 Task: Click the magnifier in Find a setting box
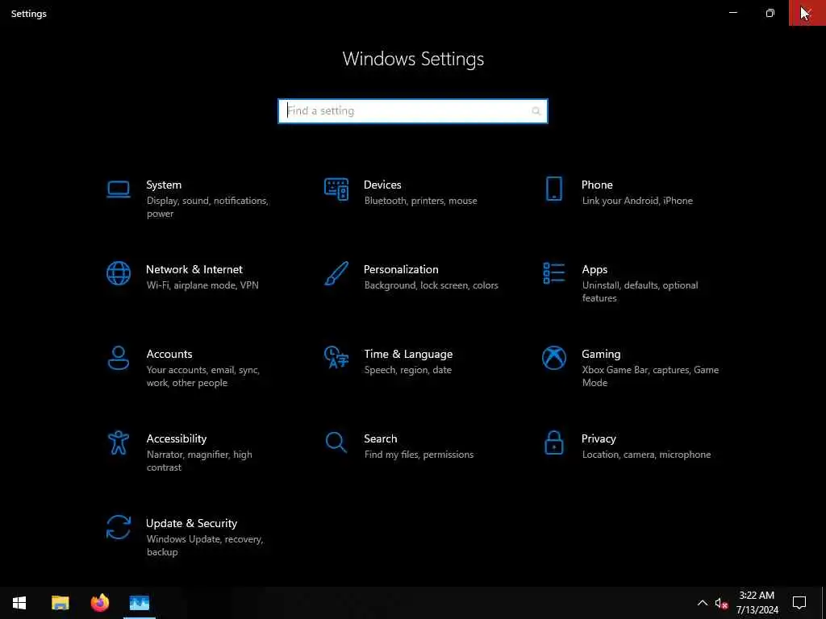click(x=536, y=111)
